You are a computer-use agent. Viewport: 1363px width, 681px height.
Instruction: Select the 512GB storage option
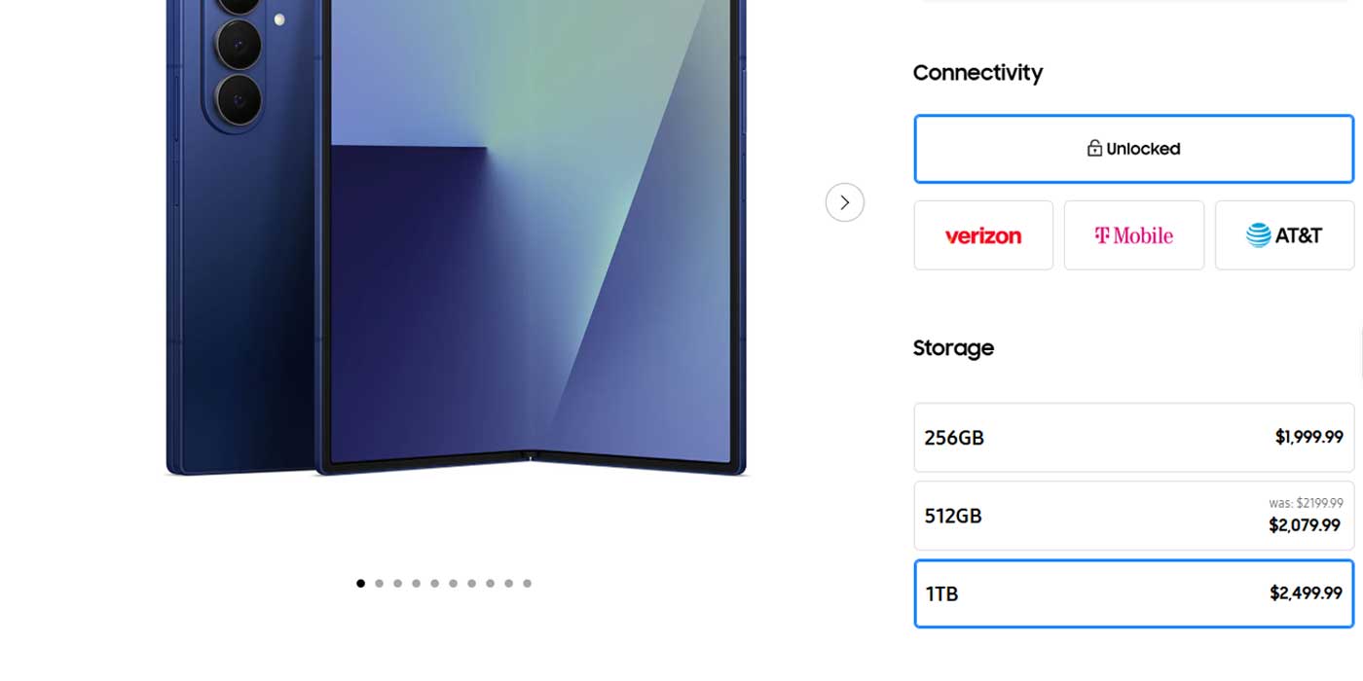(x=1134, y=516)
